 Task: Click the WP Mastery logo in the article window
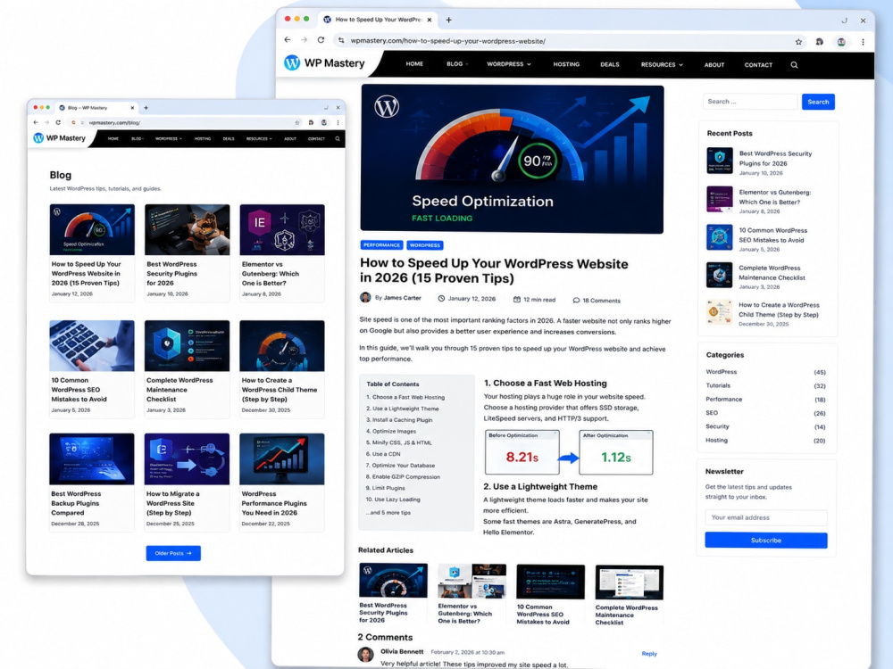coord(324,63)
